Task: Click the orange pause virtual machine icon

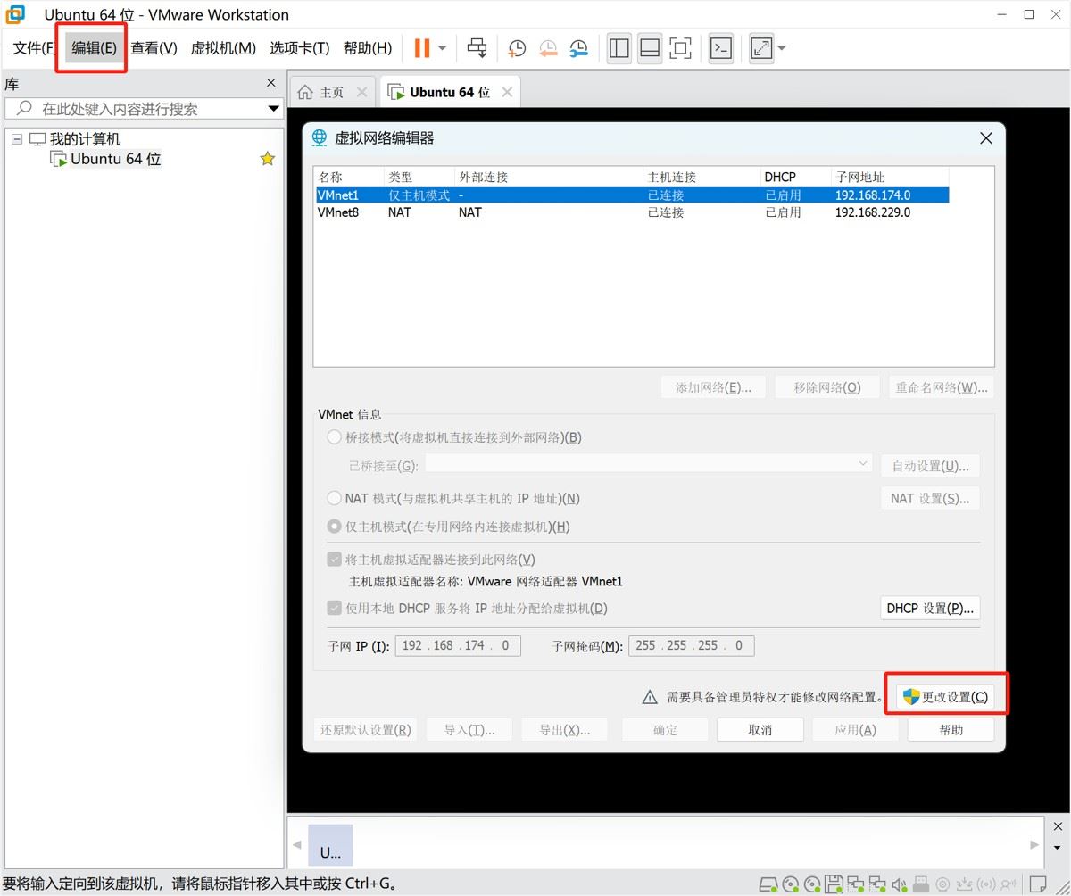Action: coord(421,48)
